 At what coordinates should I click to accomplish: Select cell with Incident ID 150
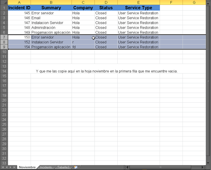tap(19, 37)
